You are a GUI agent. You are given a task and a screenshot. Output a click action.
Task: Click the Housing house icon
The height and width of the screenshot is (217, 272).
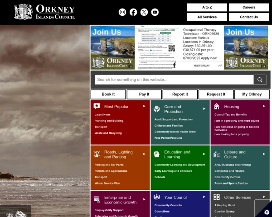(217, 106)
